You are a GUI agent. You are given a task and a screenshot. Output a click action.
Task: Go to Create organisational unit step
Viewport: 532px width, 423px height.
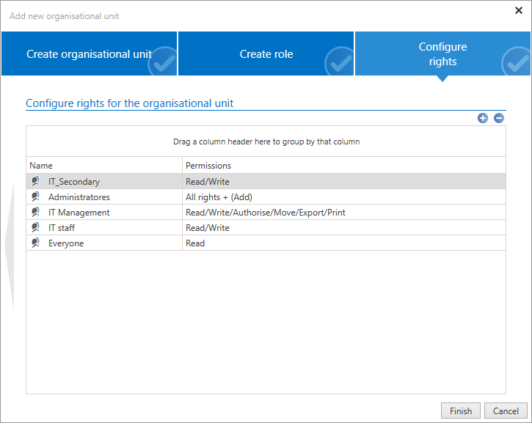click(90, 54)
